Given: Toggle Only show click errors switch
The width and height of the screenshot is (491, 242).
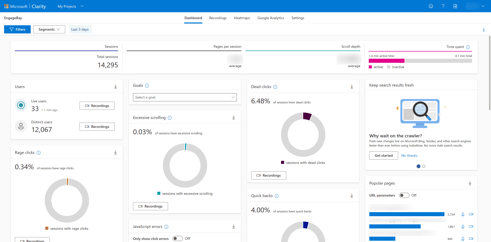Looking at the screenshot, I should tap(177, 238).
